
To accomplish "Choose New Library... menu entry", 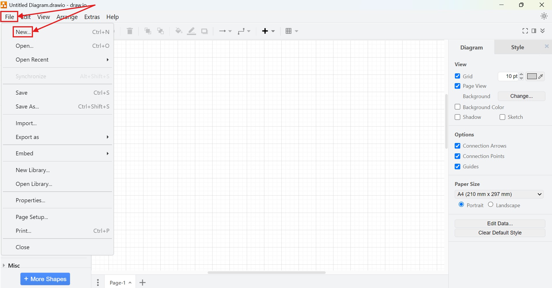I will click(57, 170).
